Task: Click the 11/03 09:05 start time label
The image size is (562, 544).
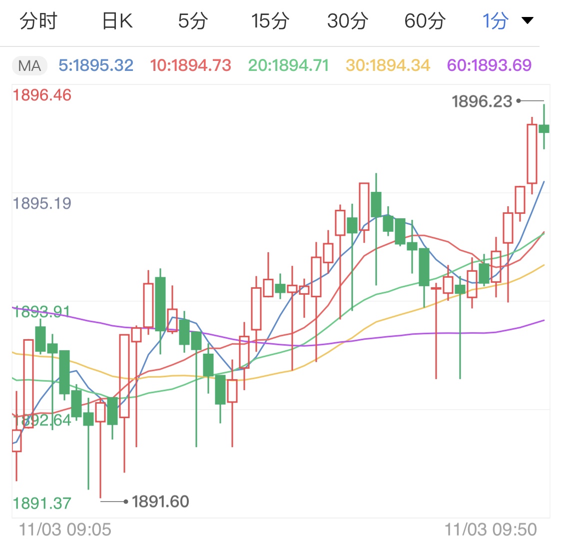Action: pyautogui.click(x=65, y=530)
